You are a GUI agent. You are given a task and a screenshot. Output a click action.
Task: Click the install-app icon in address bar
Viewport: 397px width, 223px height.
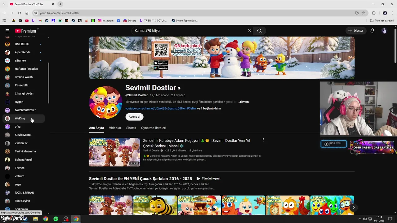pos(357,13)
